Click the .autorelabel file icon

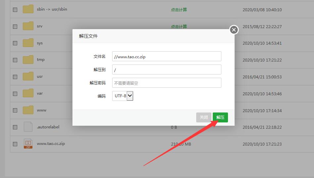(28, 127)
